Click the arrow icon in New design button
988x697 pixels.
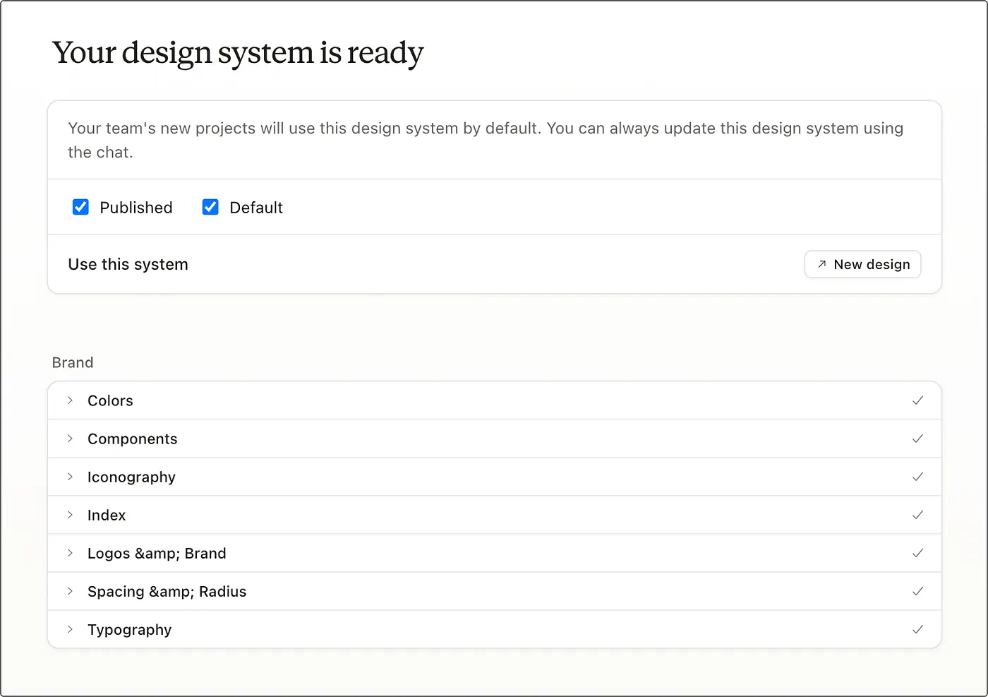pos(821,264)
